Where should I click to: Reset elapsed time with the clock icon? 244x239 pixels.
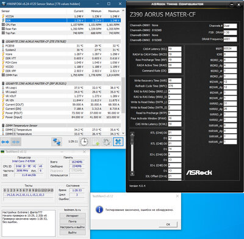pyautogui.click(x=84, y=142)
